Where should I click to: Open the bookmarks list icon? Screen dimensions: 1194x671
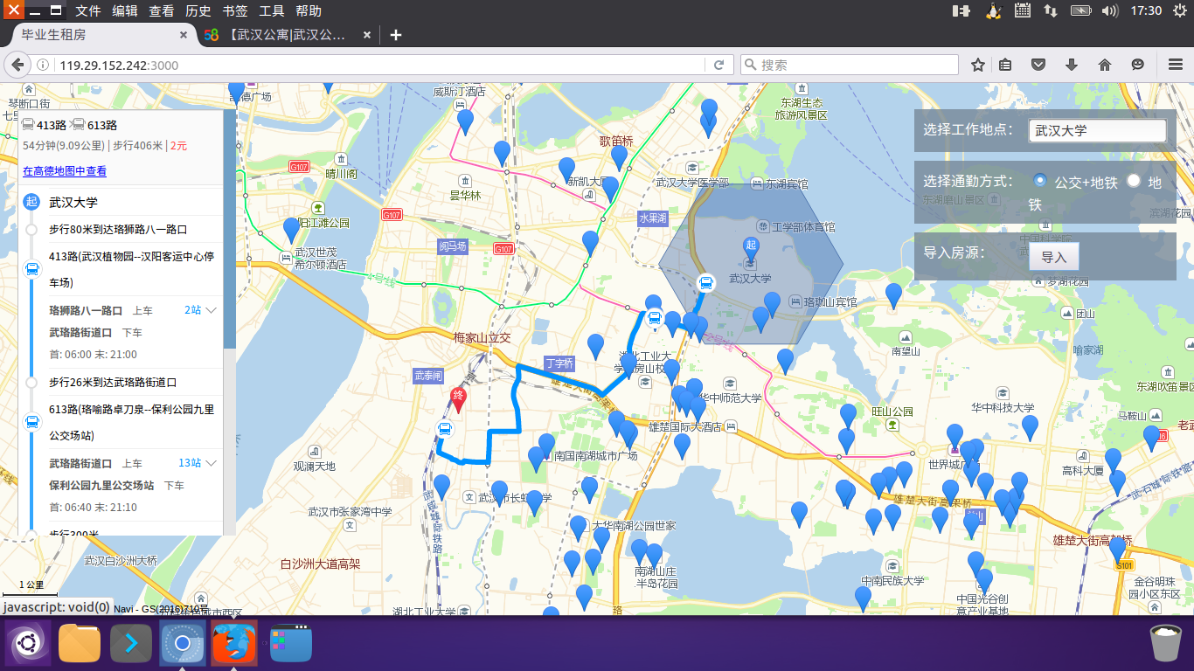click(1005, 65)
